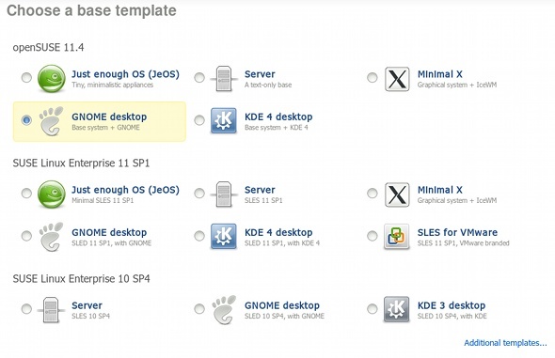This screenshot has height=358, width=555.
Task: Click the SLE 11 SP1 Server title link
Action: click(x=260, y=190)
